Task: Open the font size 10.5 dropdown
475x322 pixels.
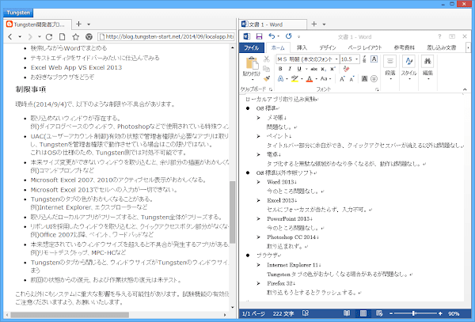Action: point(357,59)
